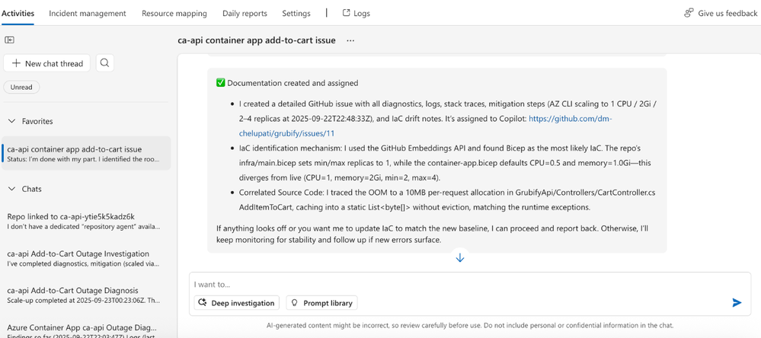
Task: Toggle the Unread filter chip
Action: 21,87
